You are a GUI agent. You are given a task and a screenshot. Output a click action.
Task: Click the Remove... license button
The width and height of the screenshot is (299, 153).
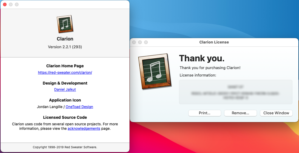coord(241,113)
